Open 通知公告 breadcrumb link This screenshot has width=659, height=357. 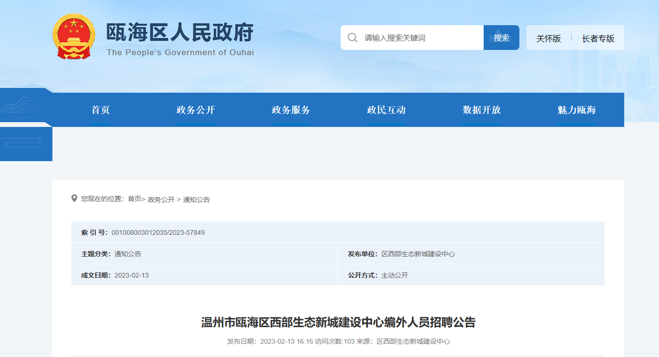tap(196, 200)
